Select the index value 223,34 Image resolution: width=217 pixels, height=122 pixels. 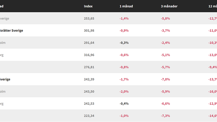(x=89, y=116)
